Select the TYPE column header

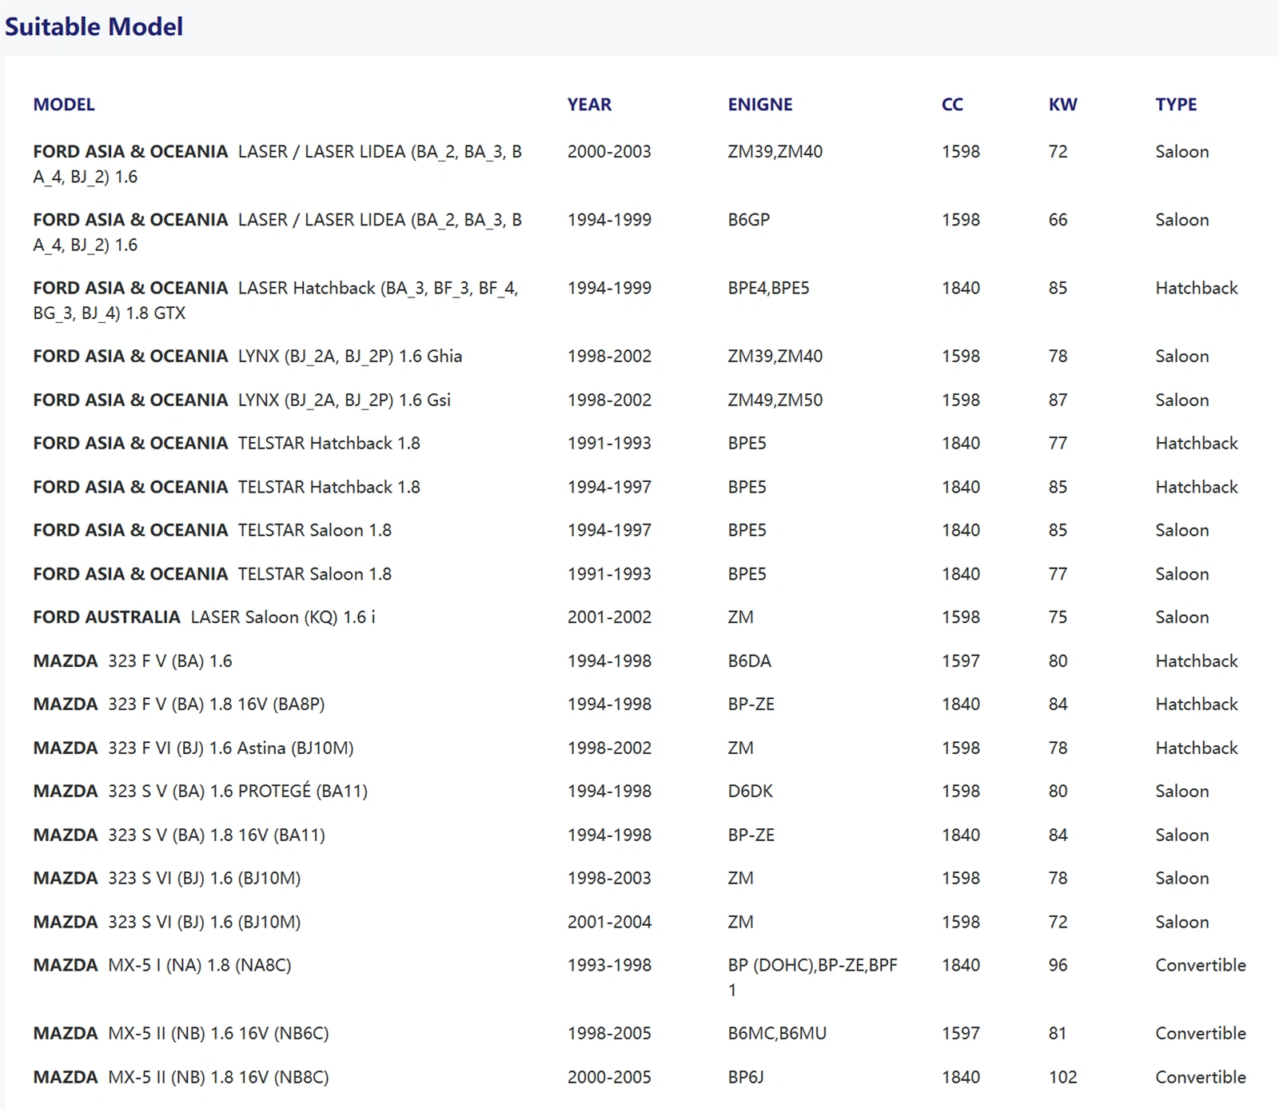click(1176, 104)
